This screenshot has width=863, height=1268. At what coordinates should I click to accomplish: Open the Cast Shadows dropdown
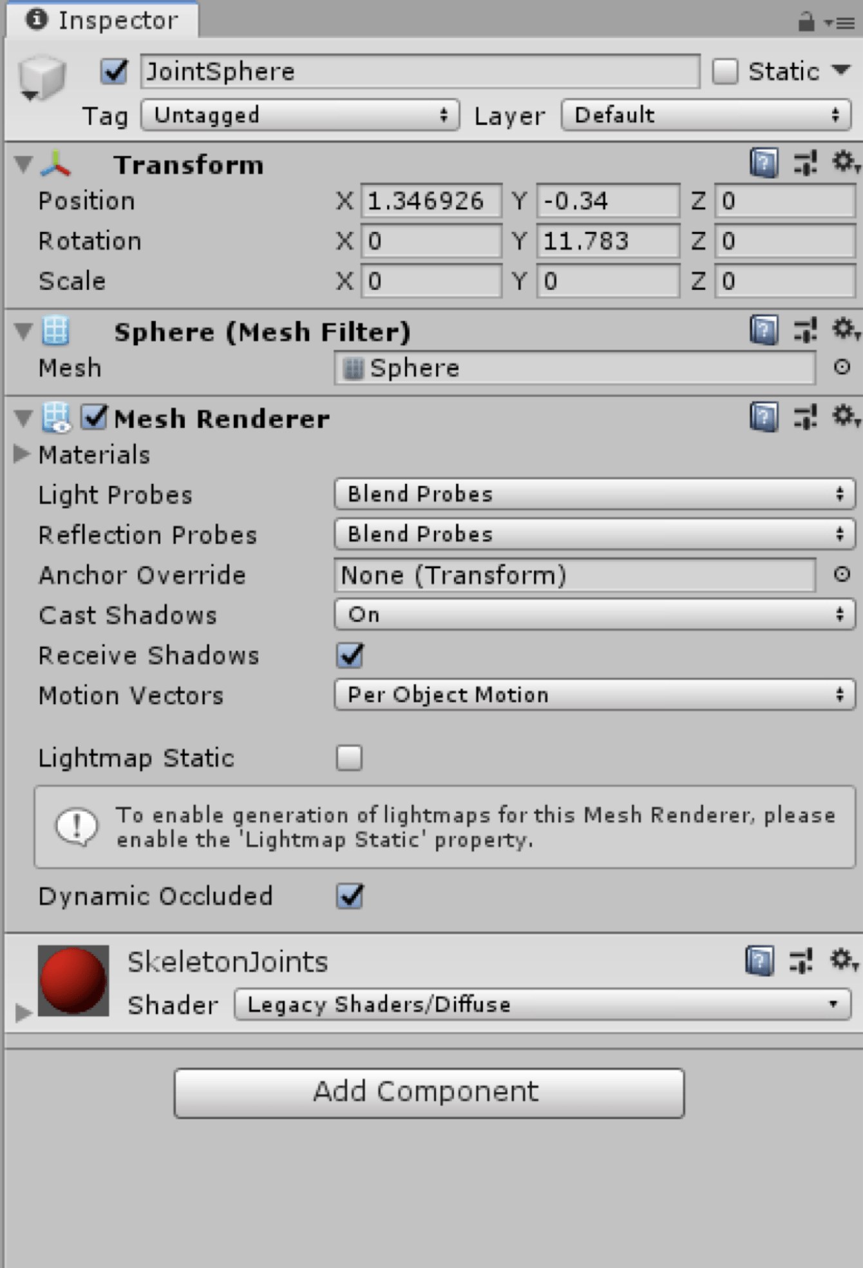(x=594, y=615)
